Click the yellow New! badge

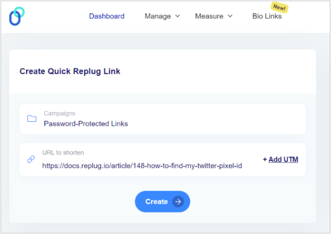(280, 8)
